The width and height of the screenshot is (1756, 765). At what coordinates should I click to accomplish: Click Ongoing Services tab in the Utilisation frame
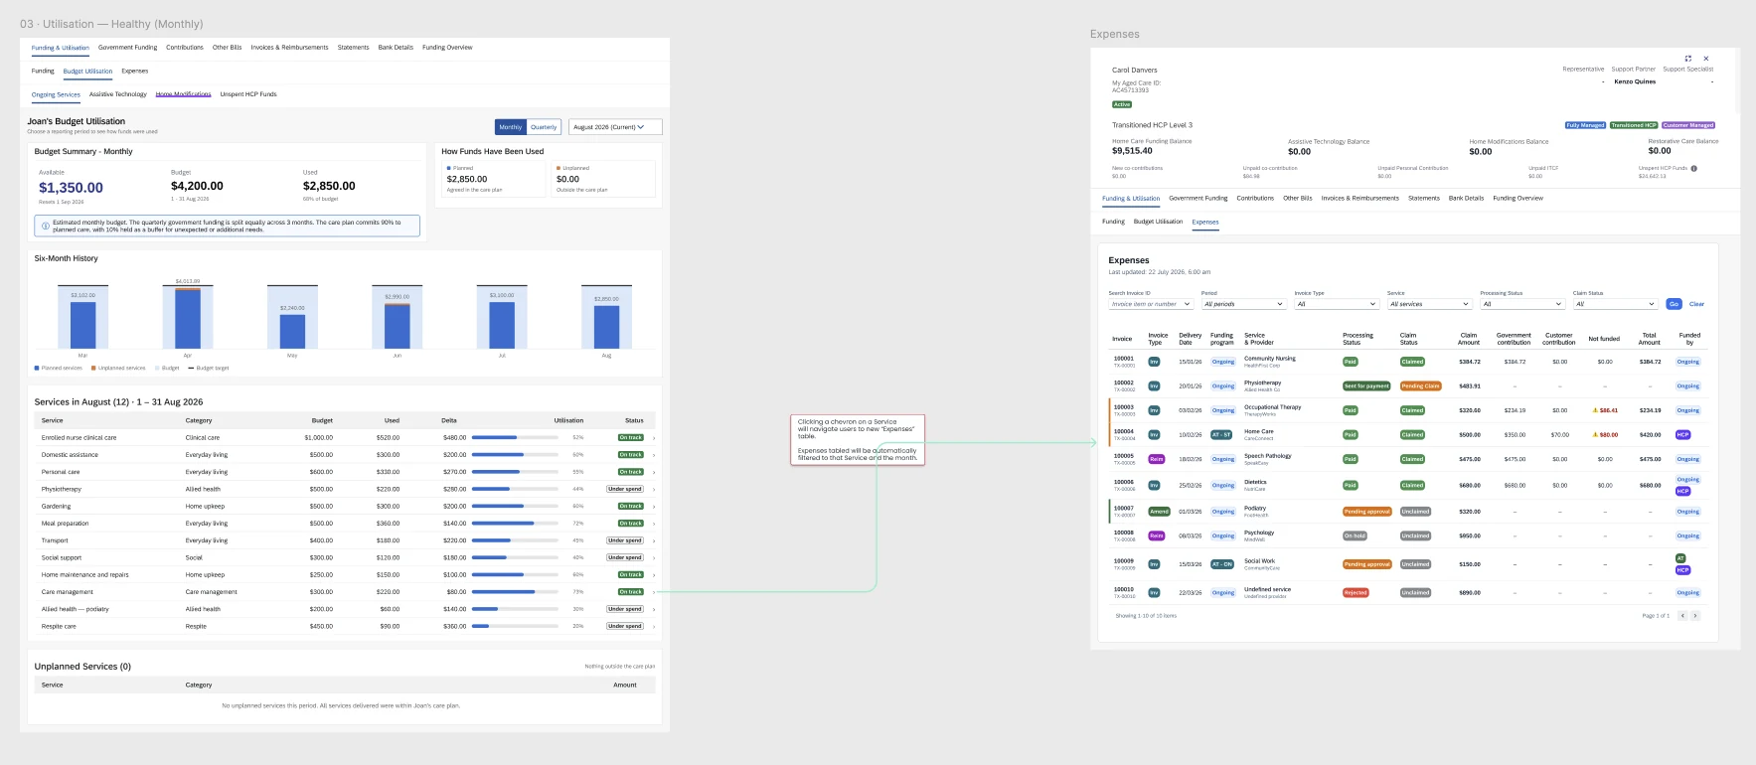[x=56, y=94]
